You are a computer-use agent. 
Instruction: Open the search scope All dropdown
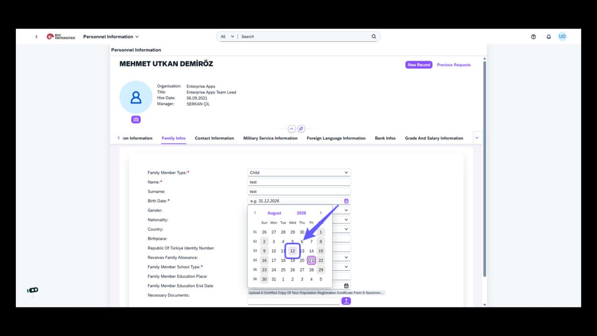(x=227, y=36)
